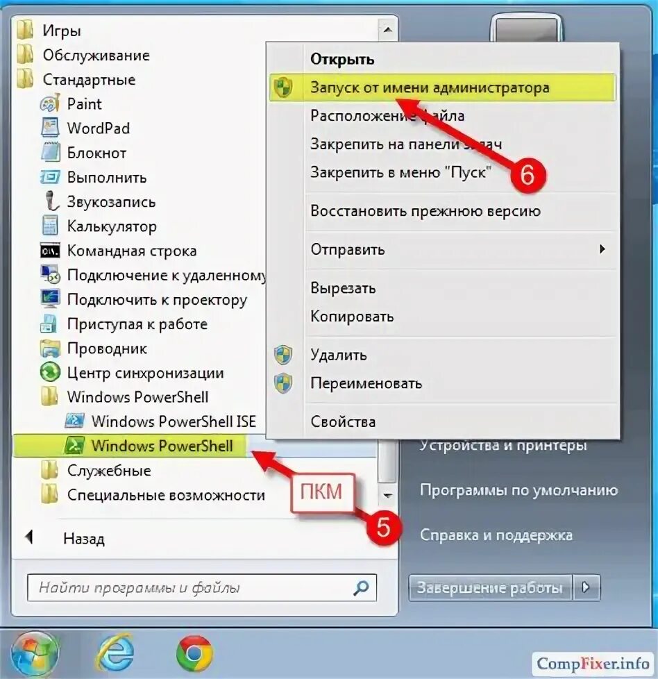658x679 pixels.
Task: Launch WordPad from its icon
Action: tap(50, 128)
